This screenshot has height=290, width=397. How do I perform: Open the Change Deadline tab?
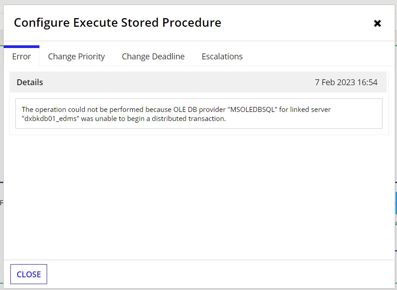click(x=153, y=56)
